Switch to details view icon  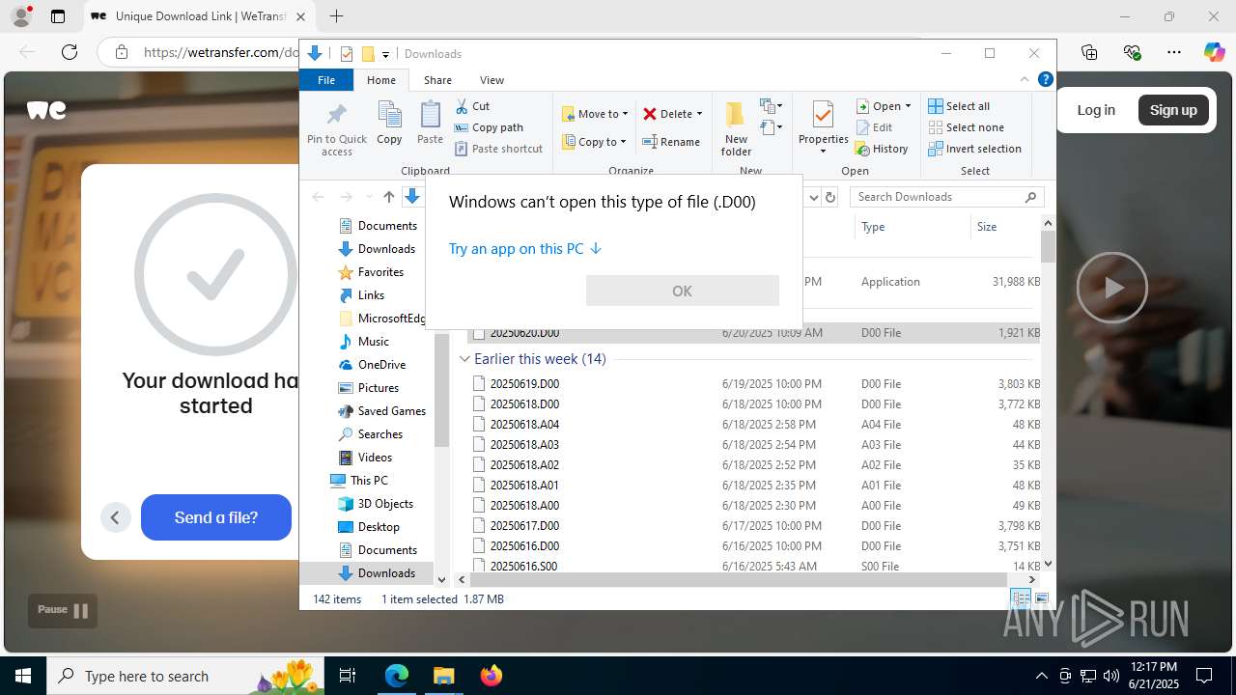[x=1021, y=599]
